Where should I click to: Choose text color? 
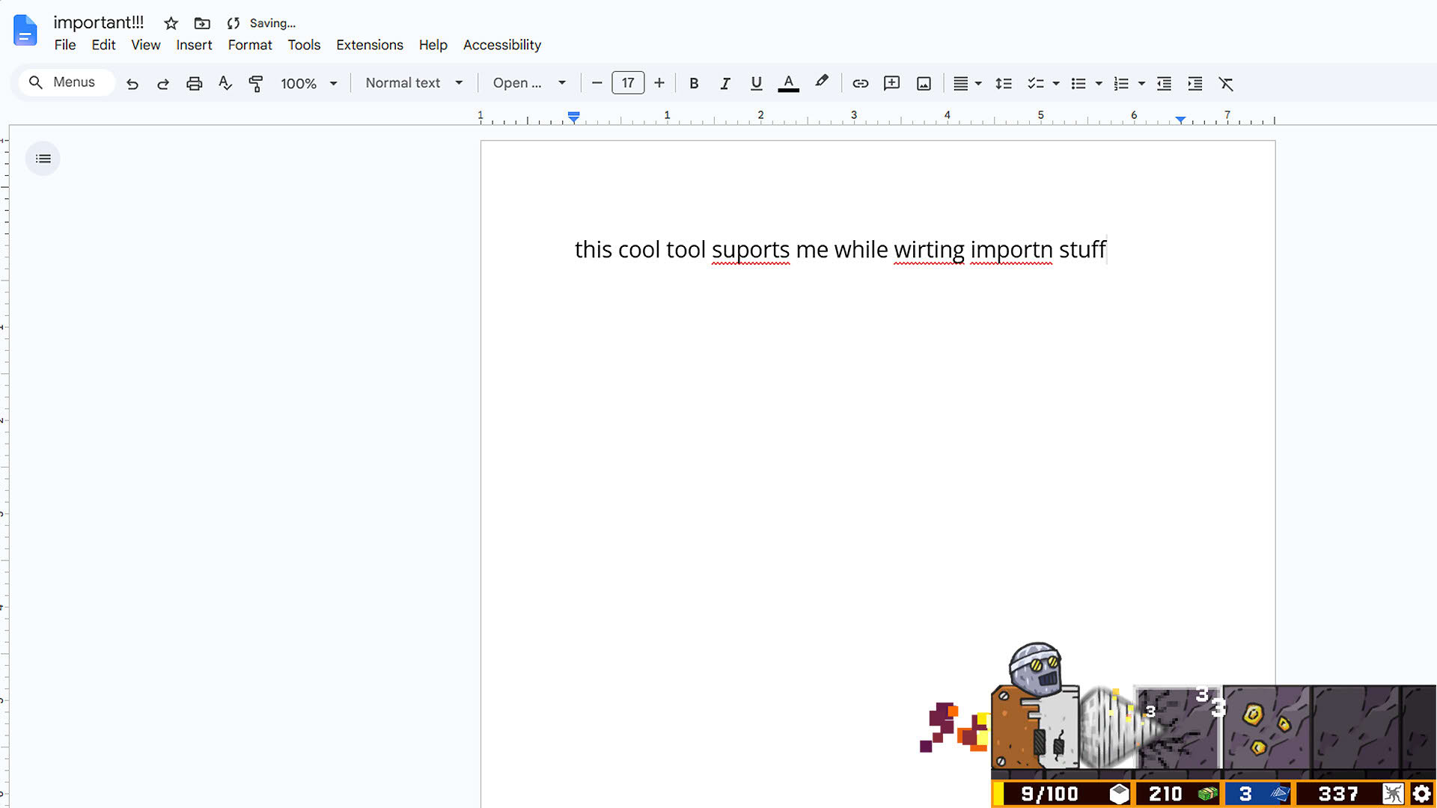[788, 84]
